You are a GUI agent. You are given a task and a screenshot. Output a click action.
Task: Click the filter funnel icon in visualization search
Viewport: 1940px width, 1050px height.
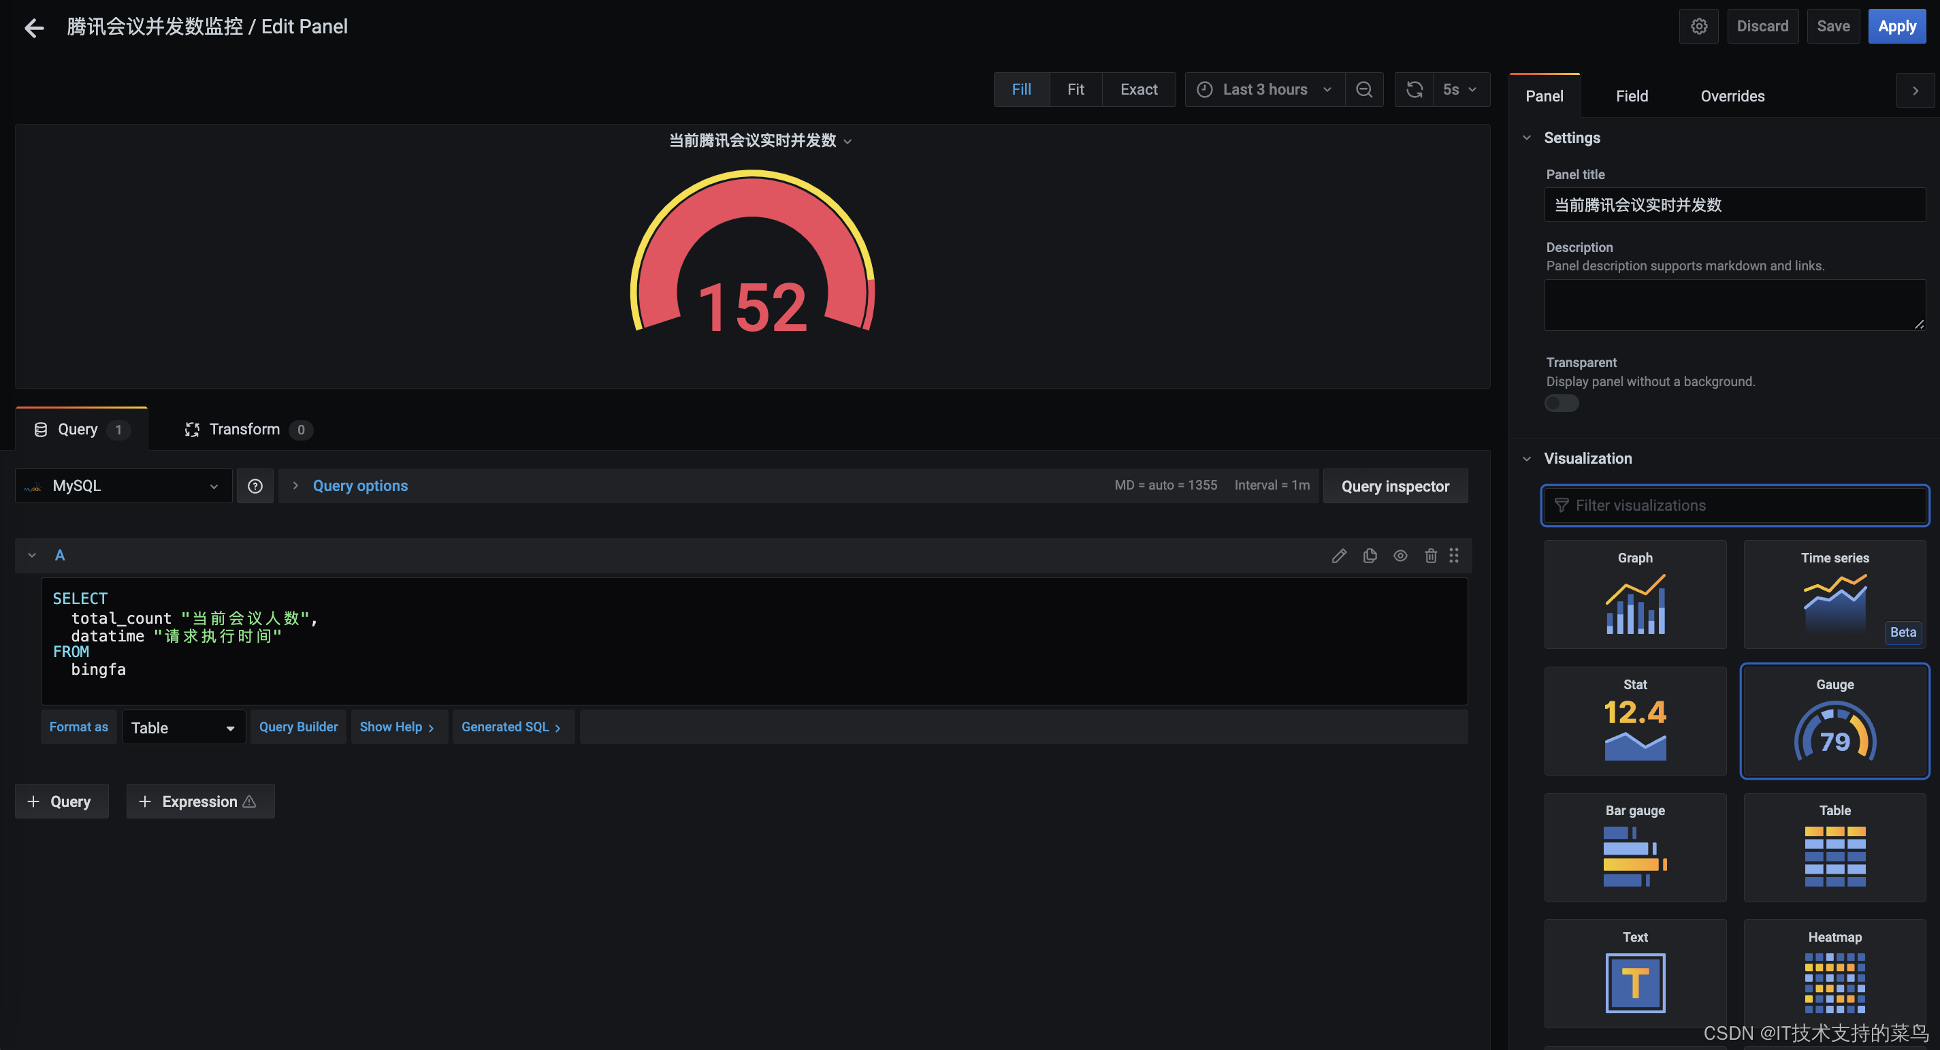point(1561,505)
